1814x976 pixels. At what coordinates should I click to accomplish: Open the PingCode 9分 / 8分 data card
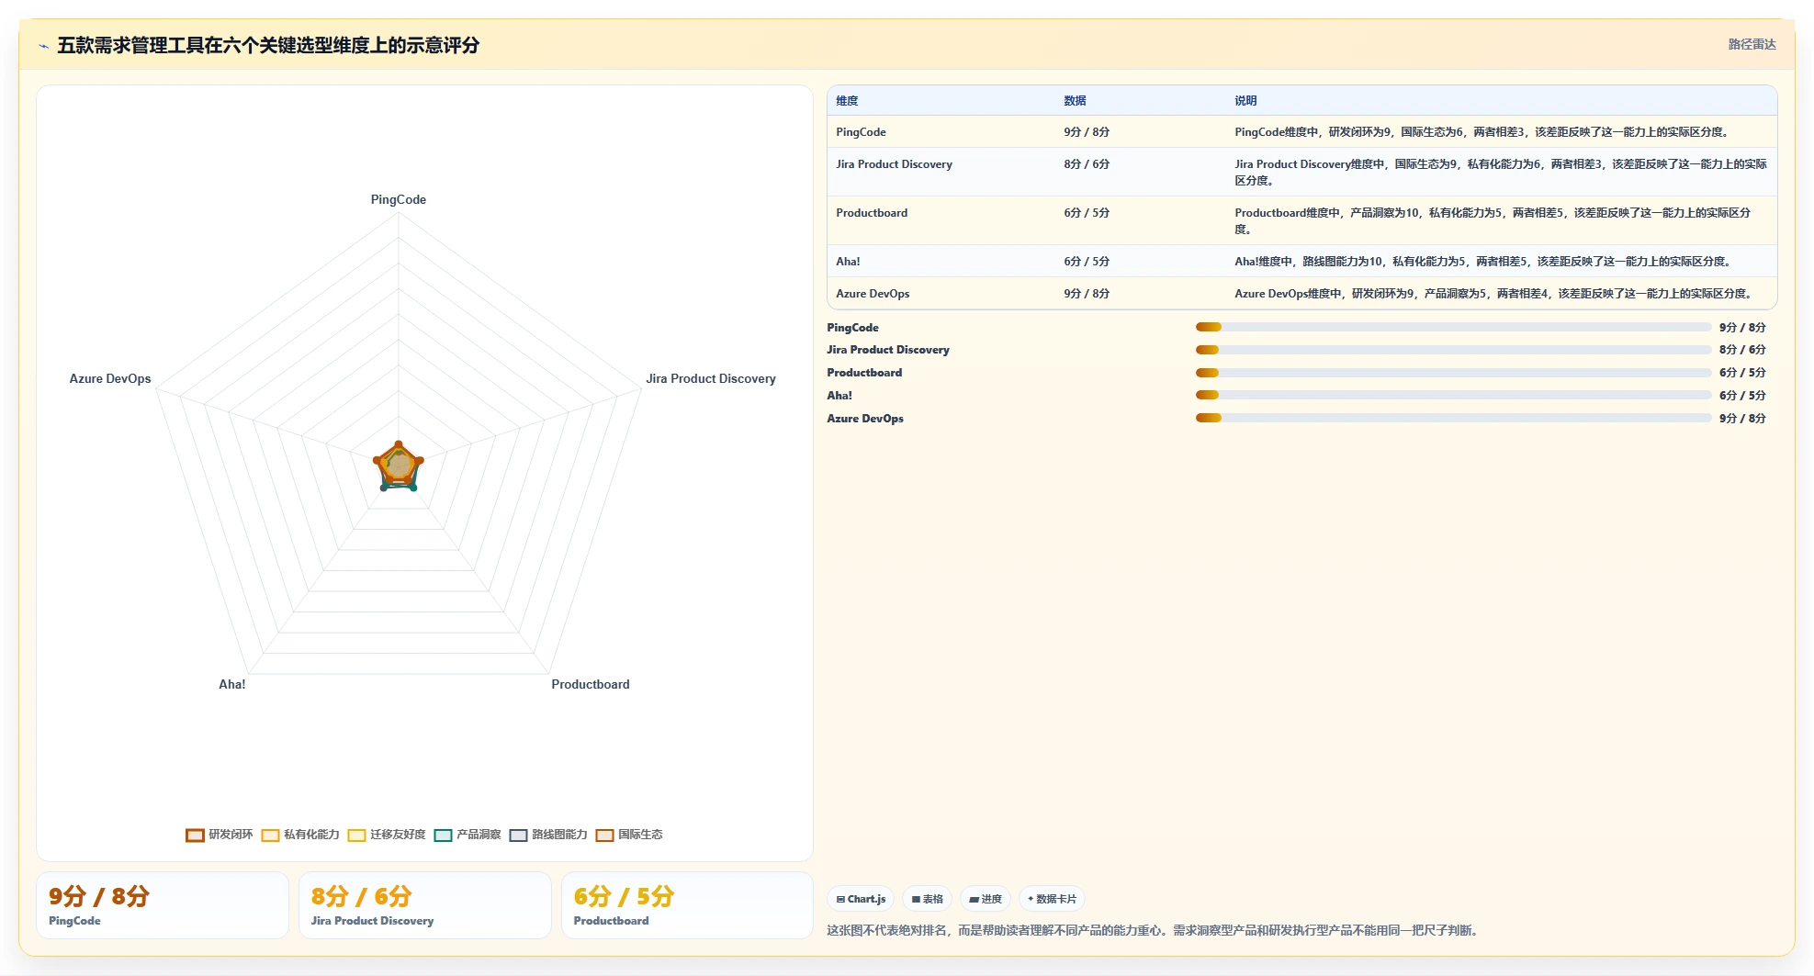pyautogui.click(x=163, y=905)
